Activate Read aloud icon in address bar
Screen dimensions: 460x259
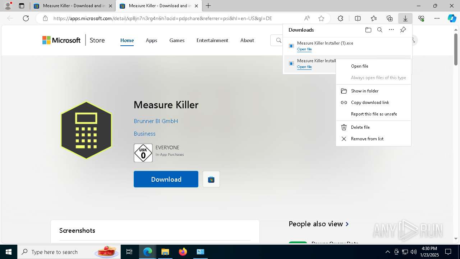[x=307, y=18]
